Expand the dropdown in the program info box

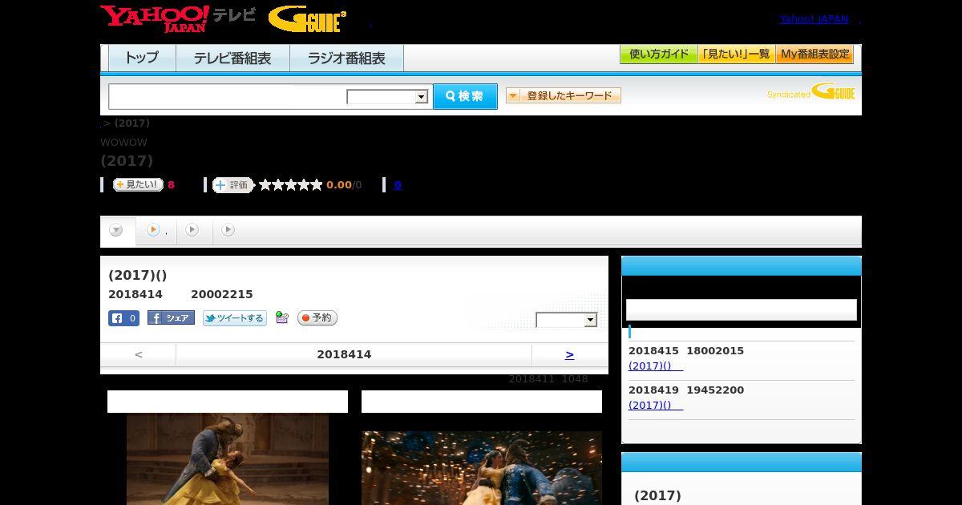pos(567,320)
